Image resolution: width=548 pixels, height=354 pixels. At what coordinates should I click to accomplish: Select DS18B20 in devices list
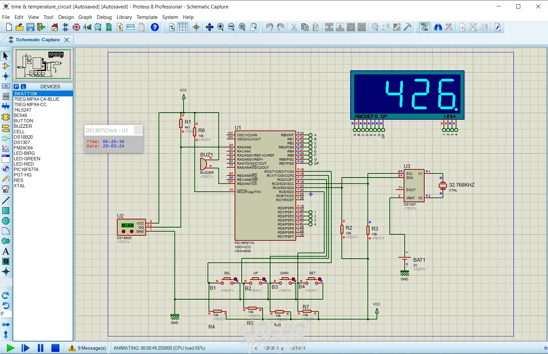point(43,137)
